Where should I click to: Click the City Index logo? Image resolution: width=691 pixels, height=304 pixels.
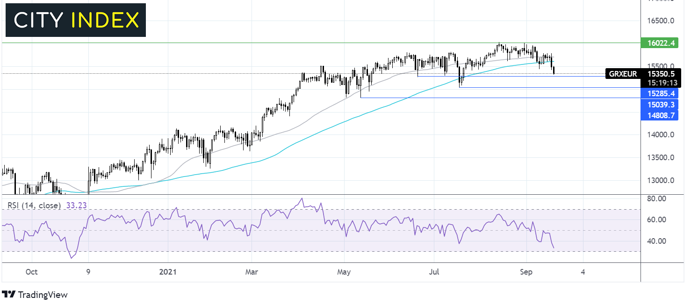pyautogui.click(x=76, y=20)
